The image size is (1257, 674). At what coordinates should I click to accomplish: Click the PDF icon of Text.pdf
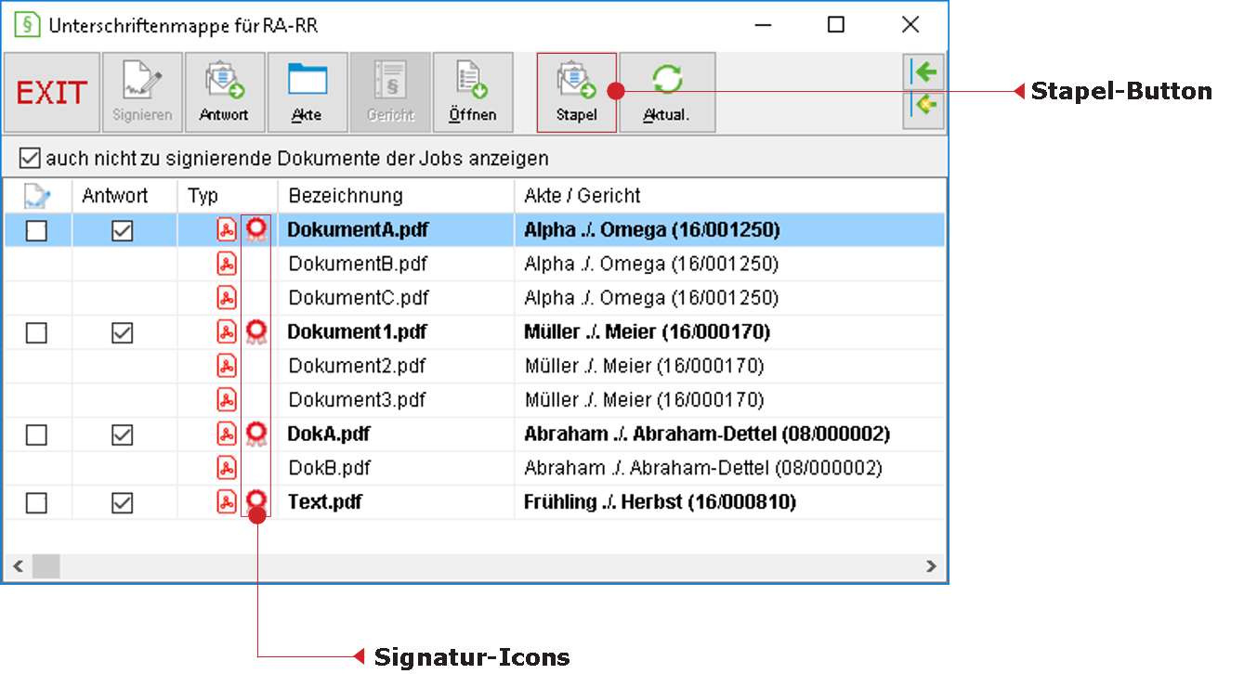(227, 502)
